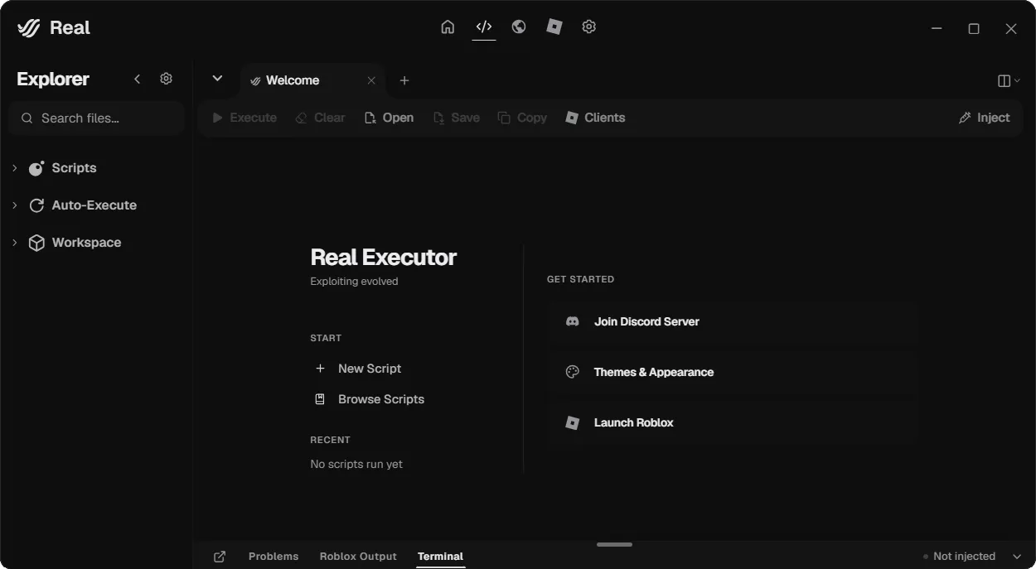This screenshot has height=569, width=1036.
Task: Click the Save button
Action: point(456,118)
